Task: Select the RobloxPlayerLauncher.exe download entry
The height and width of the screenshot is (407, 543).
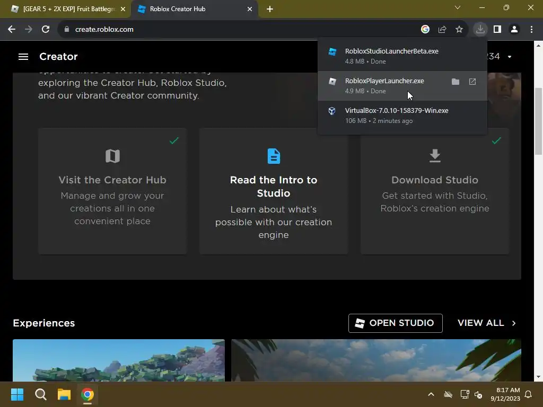Action: click(x=402, y=85)
